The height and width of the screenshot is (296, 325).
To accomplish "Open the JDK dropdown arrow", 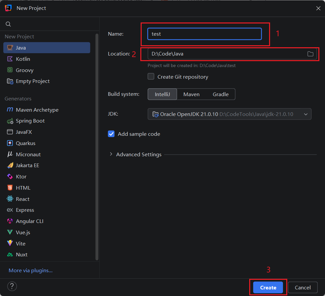I will tap(306, 114).
